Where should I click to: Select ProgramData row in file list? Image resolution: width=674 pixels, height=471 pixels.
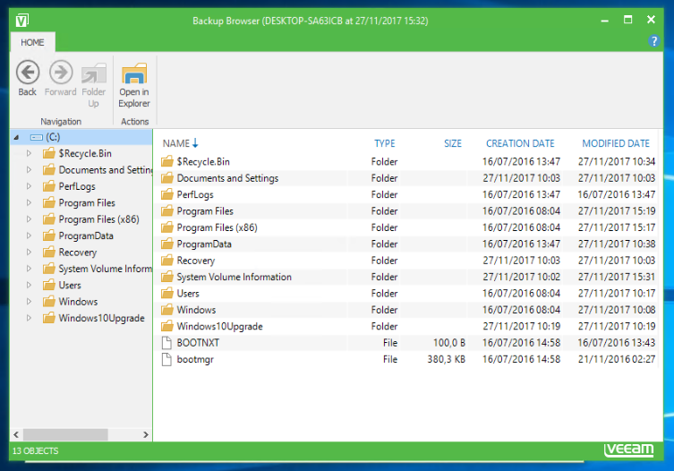click(x=408, y=244)
